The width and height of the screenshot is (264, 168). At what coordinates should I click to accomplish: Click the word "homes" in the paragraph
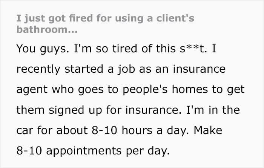click(x=190, y=89)
